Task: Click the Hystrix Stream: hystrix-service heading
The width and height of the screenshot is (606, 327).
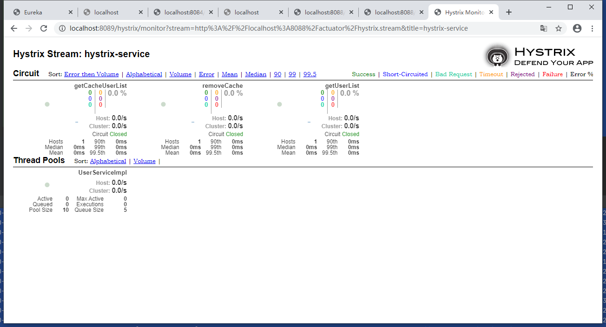Action: coord(81,54)
